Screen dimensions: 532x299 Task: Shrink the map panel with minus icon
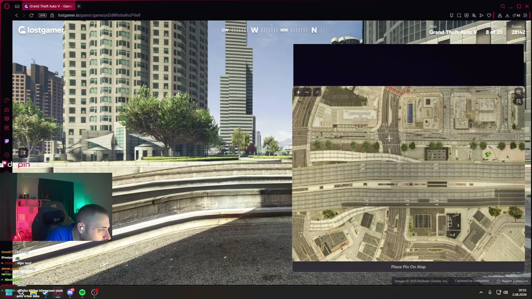pyautogui.click(x=307, y=92)
